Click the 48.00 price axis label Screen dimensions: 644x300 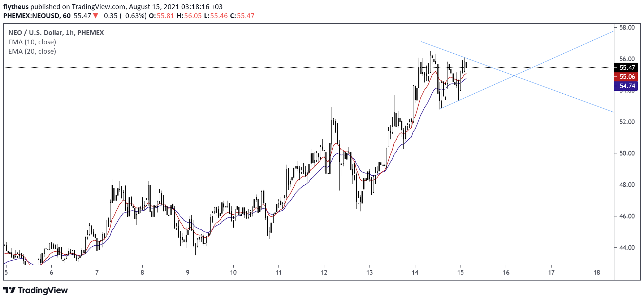point(627,185)
